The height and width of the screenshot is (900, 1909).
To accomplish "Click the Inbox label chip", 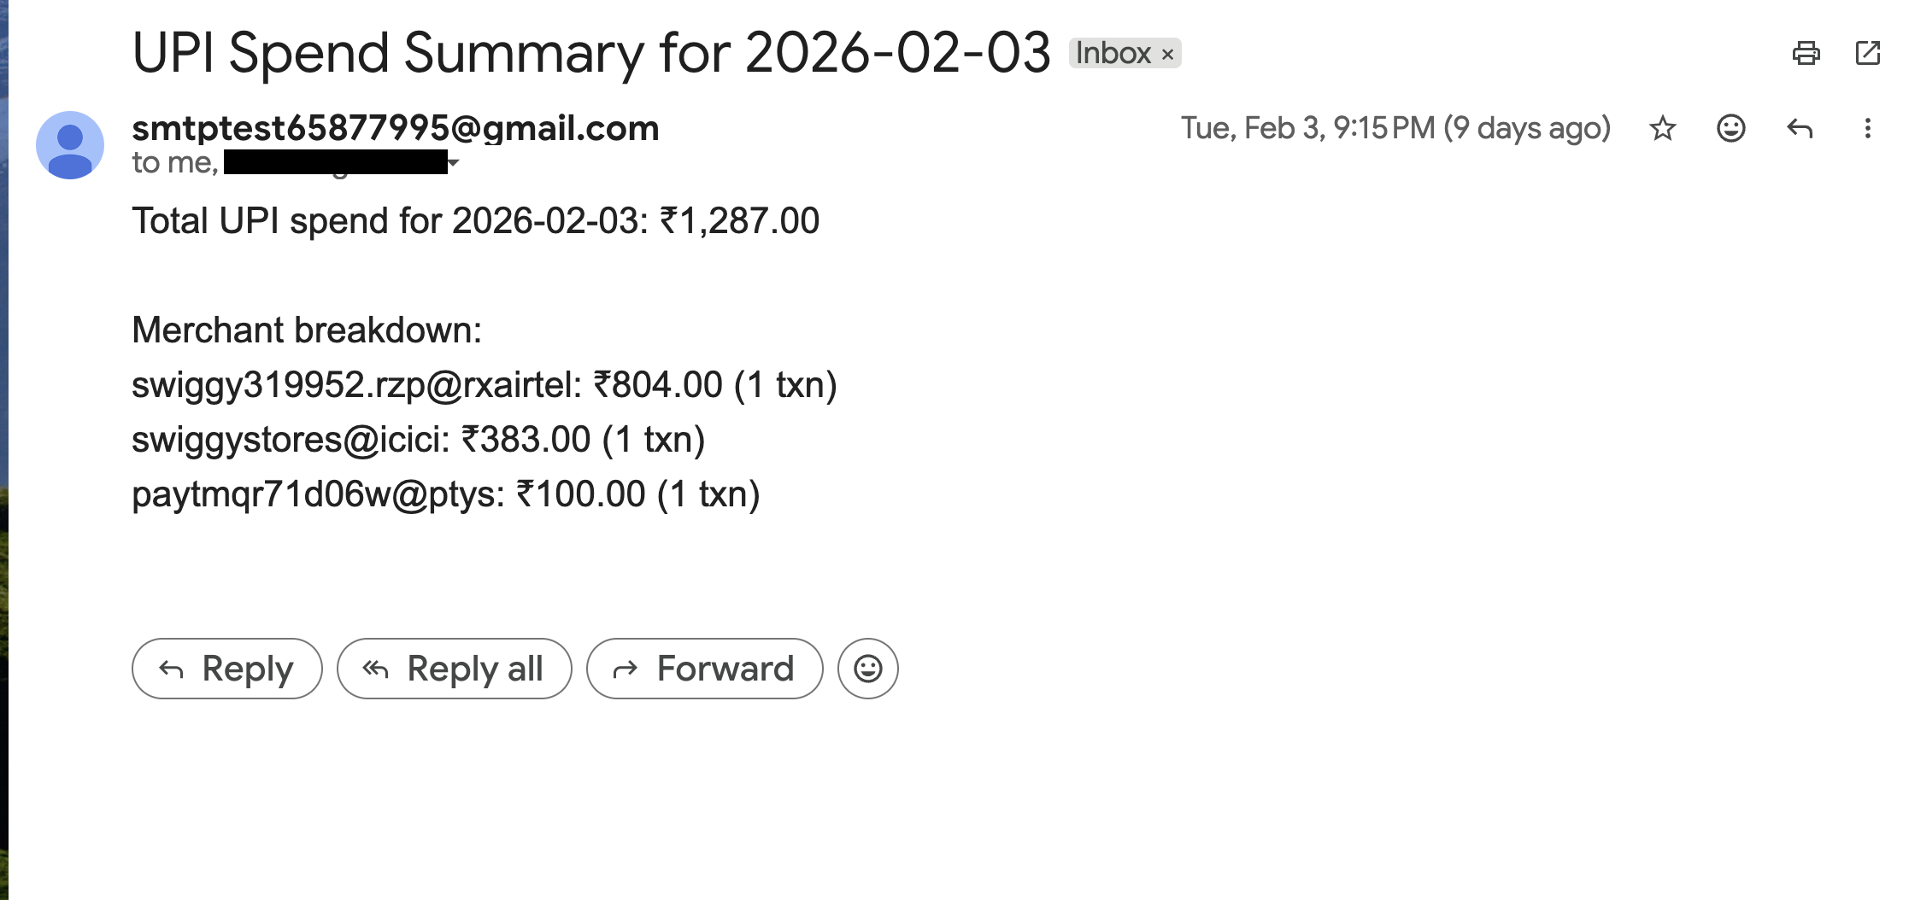I will pos(1113,53).
